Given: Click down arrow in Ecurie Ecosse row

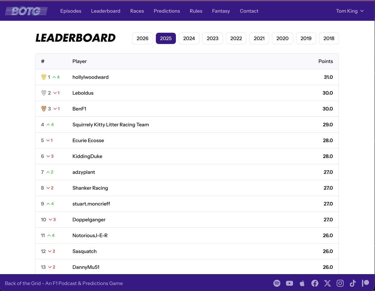Looking at the screenshot, I should point(48,140).
